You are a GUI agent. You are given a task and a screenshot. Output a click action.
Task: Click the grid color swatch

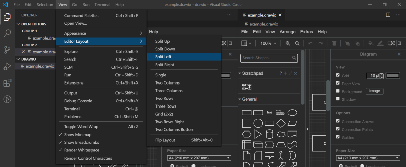[x=393, y=76]
